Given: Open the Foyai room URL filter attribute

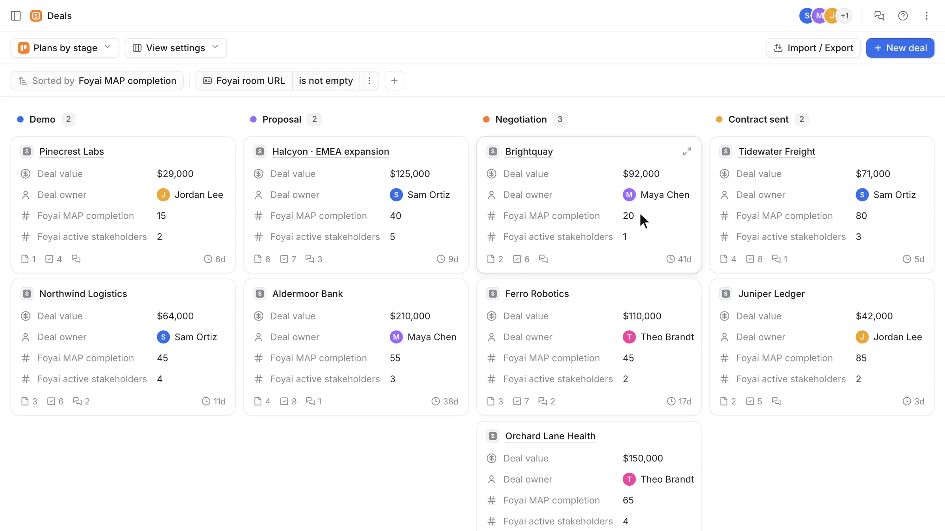Looking at the screenshot, I should [244, 81].
